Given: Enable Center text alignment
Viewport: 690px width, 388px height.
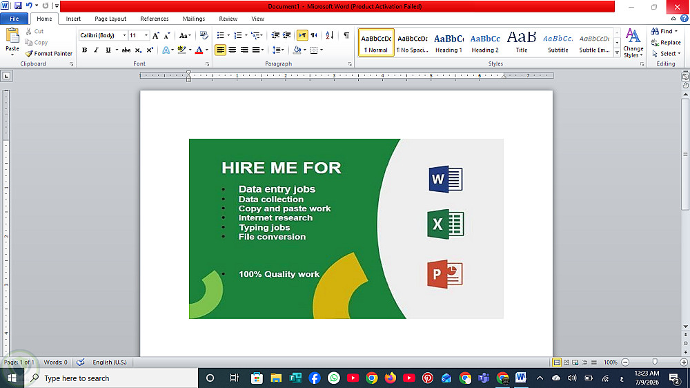Looking at the screenshot, I should click(233, 50).
